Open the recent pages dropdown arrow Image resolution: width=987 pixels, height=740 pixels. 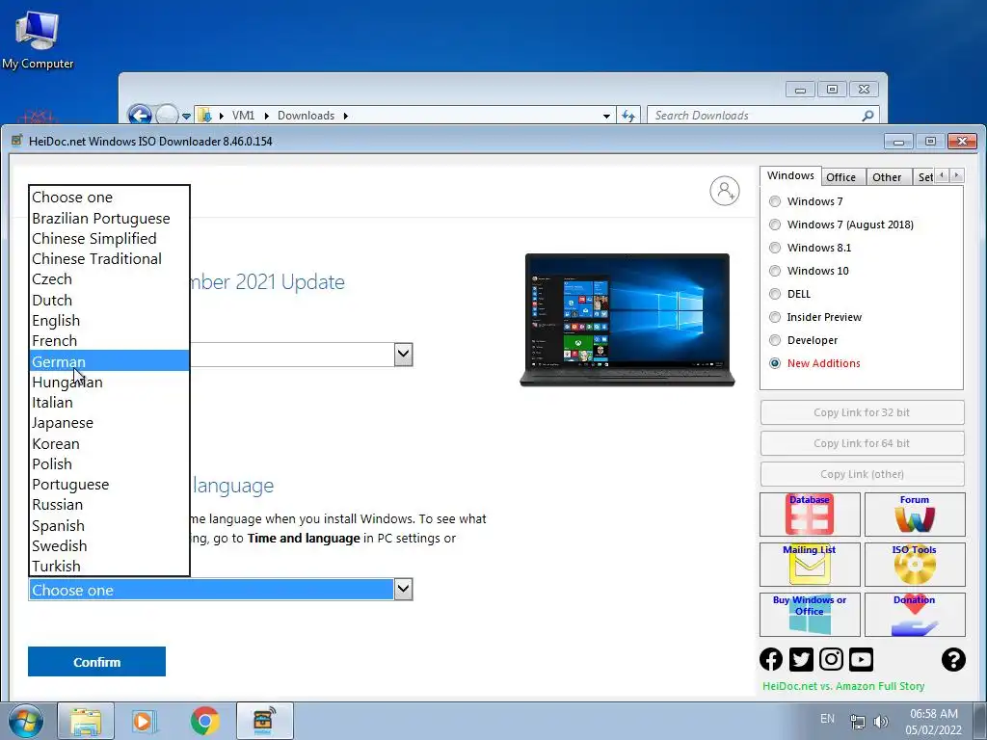pyautogui.click(x=186, y=116)
